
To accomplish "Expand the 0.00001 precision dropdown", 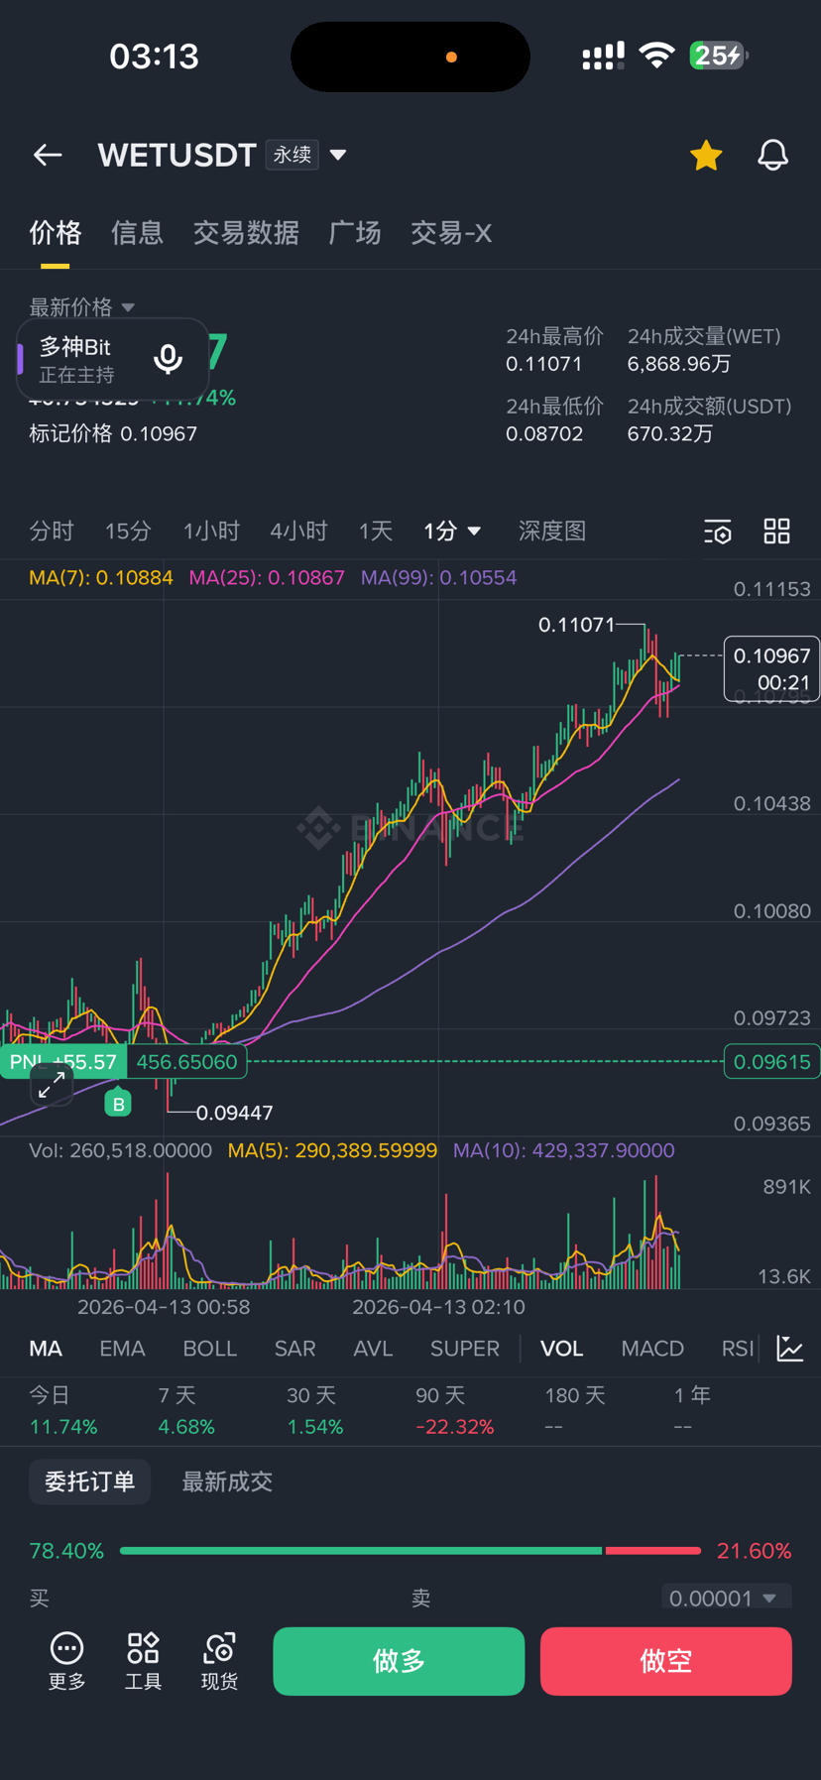I will point(726,1598).
